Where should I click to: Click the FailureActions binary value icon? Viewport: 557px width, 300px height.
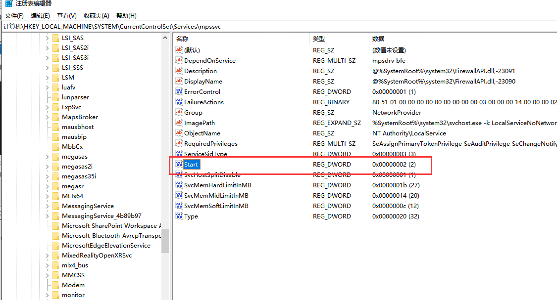tap(179, 102)
